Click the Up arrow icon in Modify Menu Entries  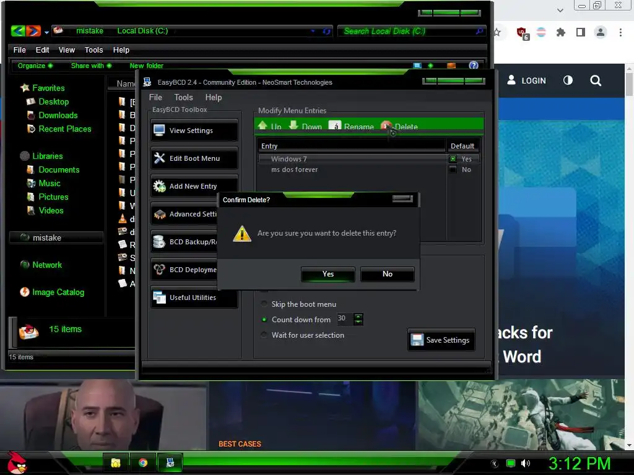point(263,126)
